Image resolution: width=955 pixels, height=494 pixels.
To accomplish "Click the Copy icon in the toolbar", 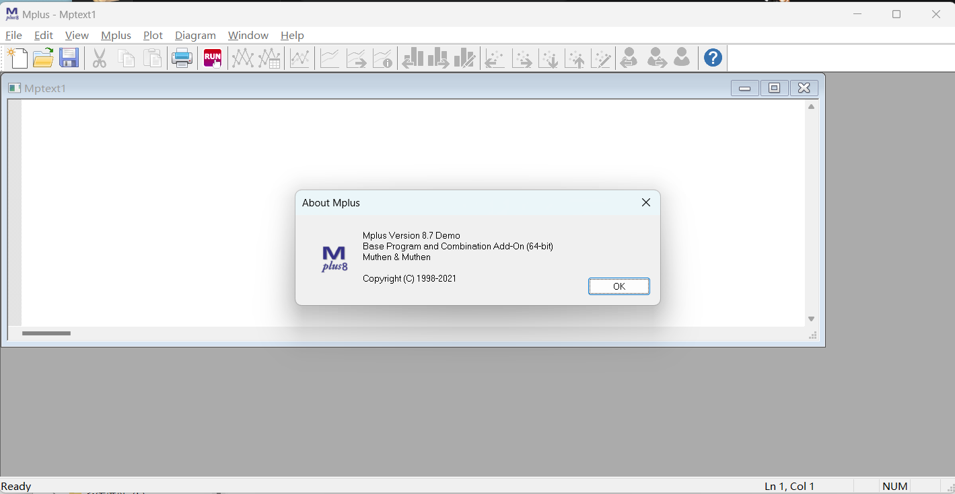I will pyautogui.click(x=127, y=58).
